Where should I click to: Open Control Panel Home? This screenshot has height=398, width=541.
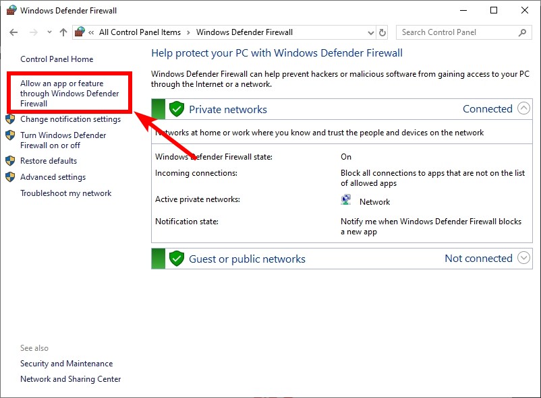click(57, 59)
